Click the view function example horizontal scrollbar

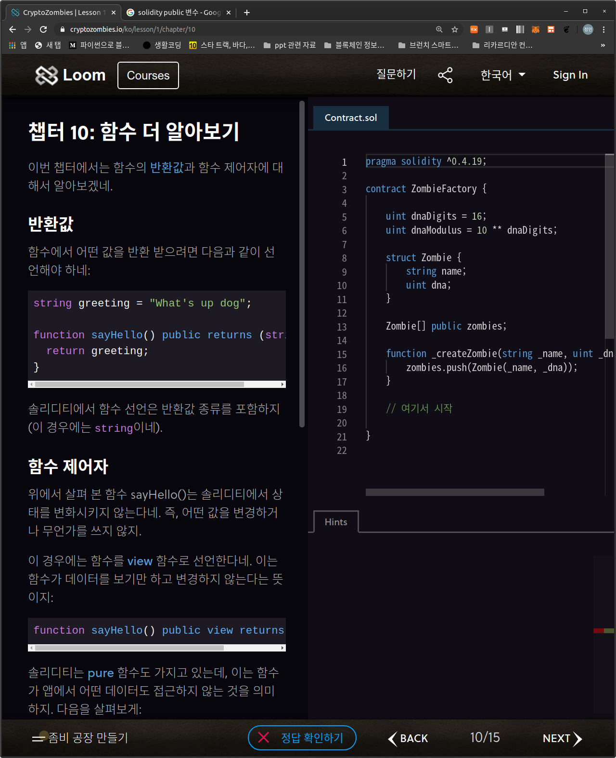pyautogui.click(x=129, y=648)
